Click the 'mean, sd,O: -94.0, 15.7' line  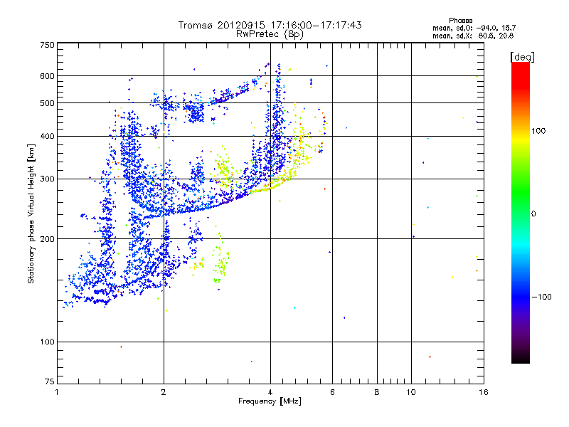click(x=474, y=28)
